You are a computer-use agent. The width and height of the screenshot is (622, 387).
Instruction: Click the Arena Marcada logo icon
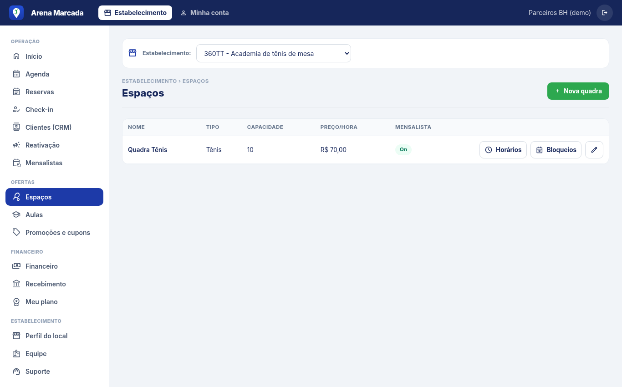point(16,13)
